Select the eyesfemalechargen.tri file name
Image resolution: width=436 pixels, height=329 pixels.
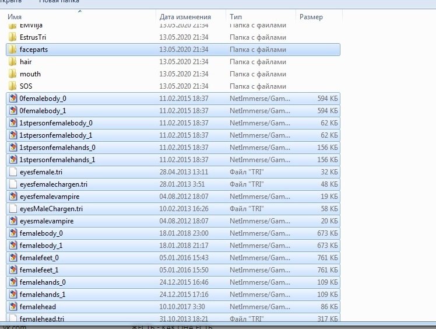coord(53,184)
